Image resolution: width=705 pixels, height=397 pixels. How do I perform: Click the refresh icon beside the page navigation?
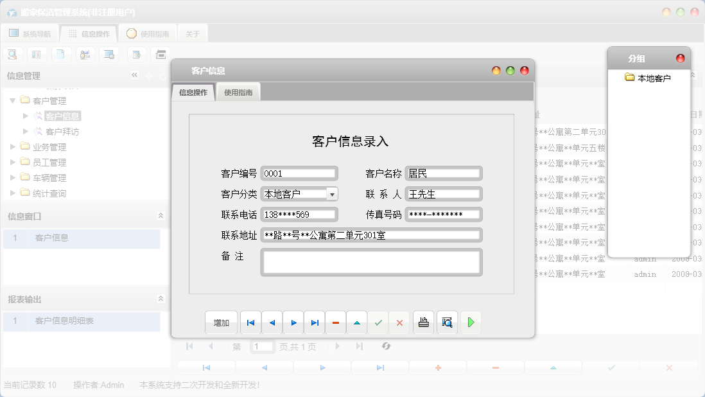pyautogui.click(x=386, y=346)
